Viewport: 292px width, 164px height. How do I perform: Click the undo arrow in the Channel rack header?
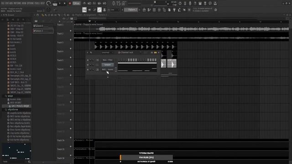click(x=91, y=53)
